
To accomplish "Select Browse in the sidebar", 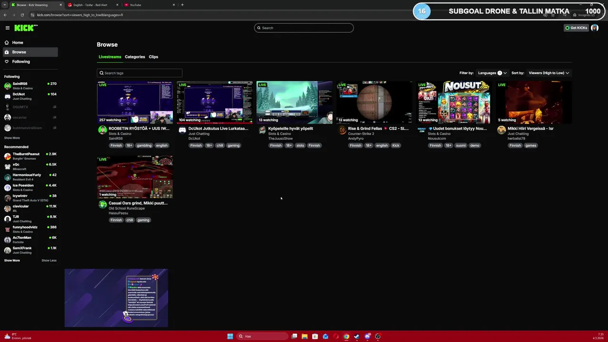I will click(30, 52).
